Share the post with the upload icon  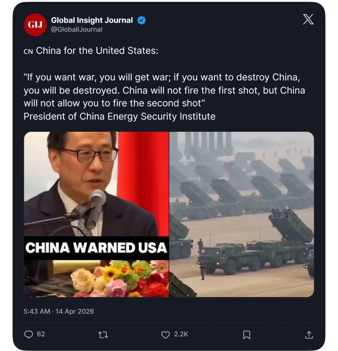309,335
